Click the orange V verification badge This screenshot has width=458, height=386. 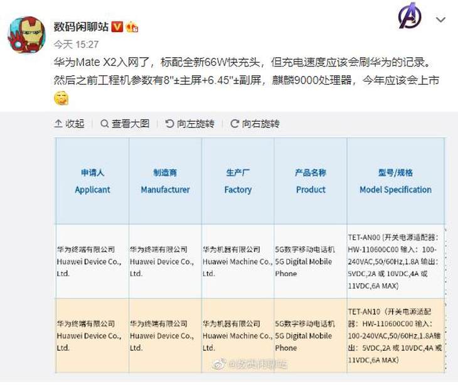click(x=117, y=27)
